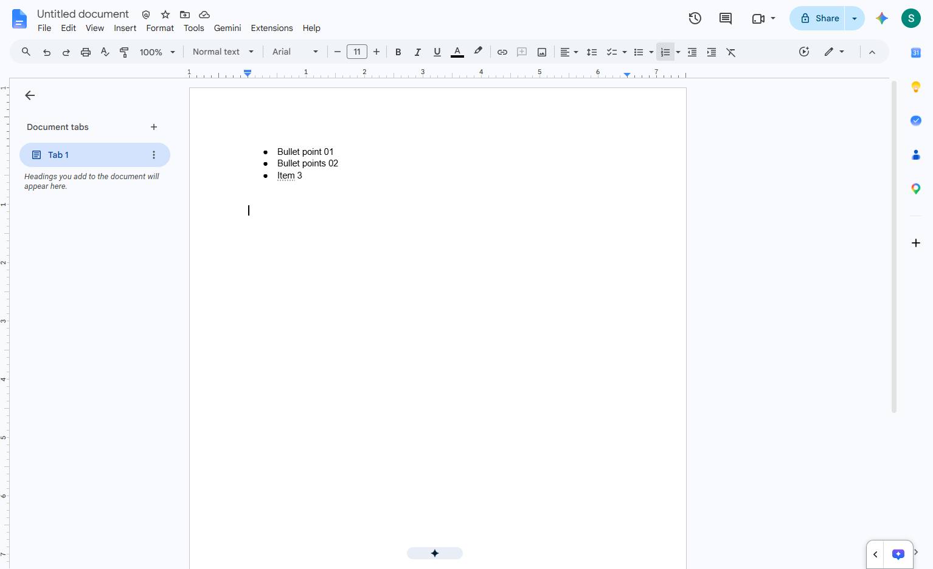Increase the indent level
This screenshot has height=569, width=933.
click(x=712, y=52)
